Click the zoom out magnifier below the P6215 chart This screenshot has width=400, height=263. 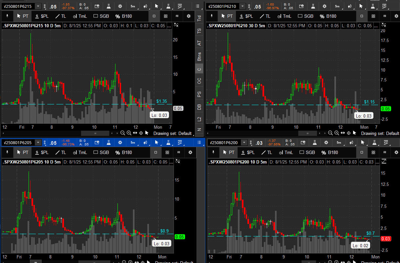coord(122,133)
